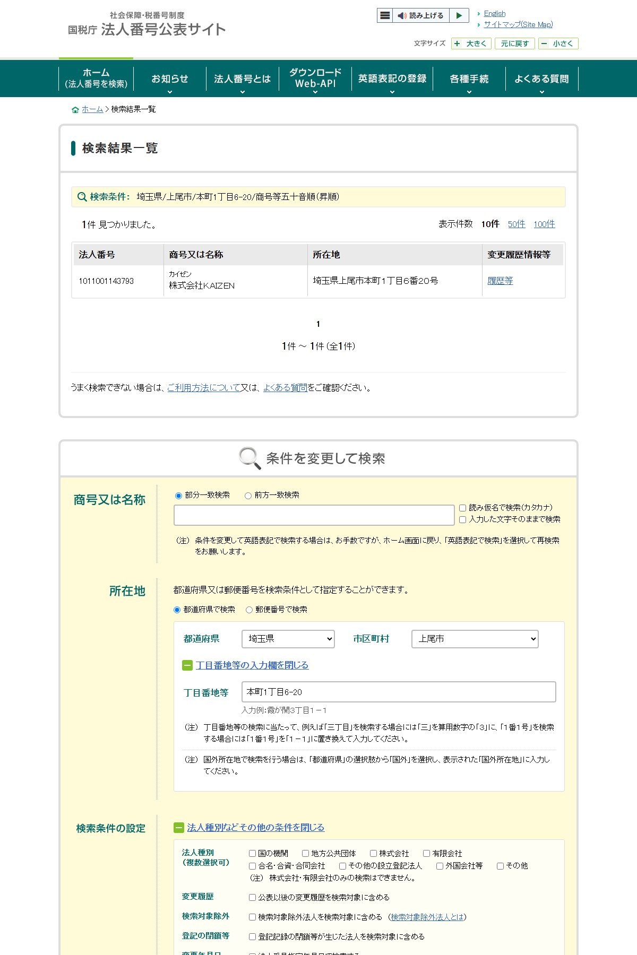
Task: Check the 地方公共団体 checkbox
Action: point(306,854)
